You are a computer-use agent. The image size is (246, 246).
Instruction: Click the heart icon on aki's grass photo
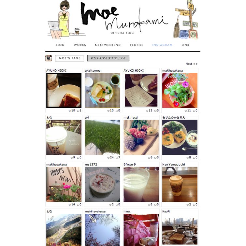tap(108, 158)
